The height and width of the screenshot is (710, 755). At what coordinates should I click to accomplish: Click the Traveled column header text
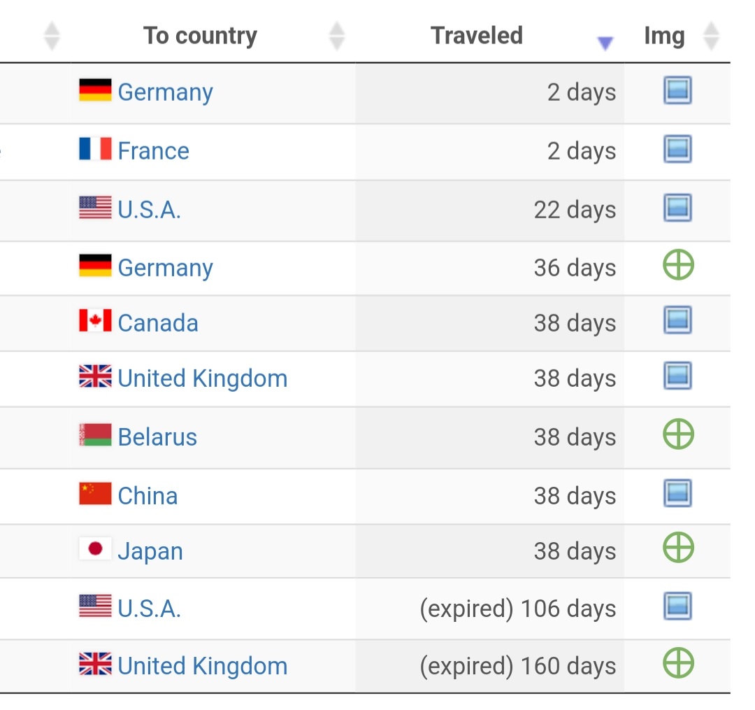tap(477, 36)
